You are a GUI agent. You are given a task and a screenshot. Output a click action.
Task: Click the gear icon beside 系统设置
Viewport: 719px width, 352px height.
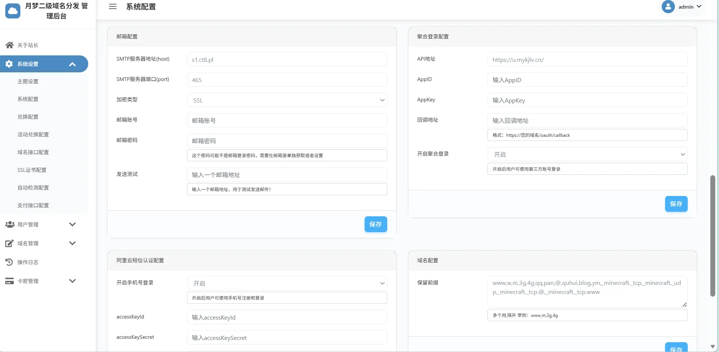tap(9, 64)
